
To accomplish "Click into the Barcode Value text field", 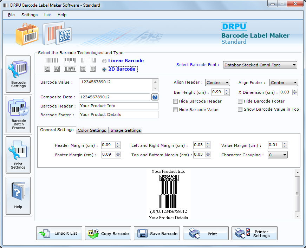I will [x=116, y=85].
